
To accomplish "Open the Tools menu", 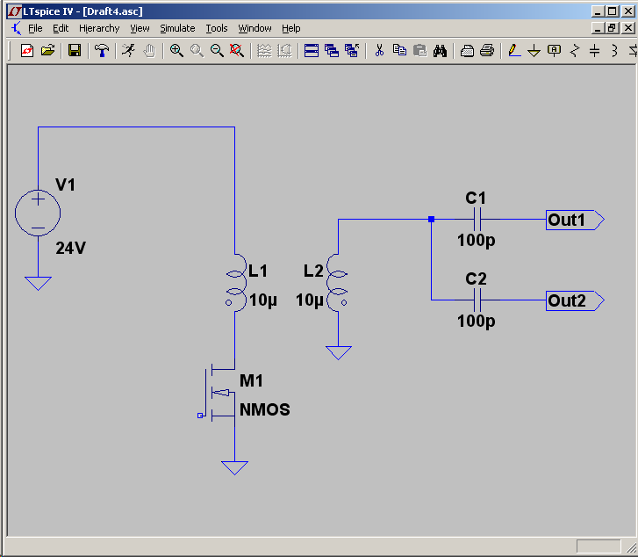I will pos(217,28).
